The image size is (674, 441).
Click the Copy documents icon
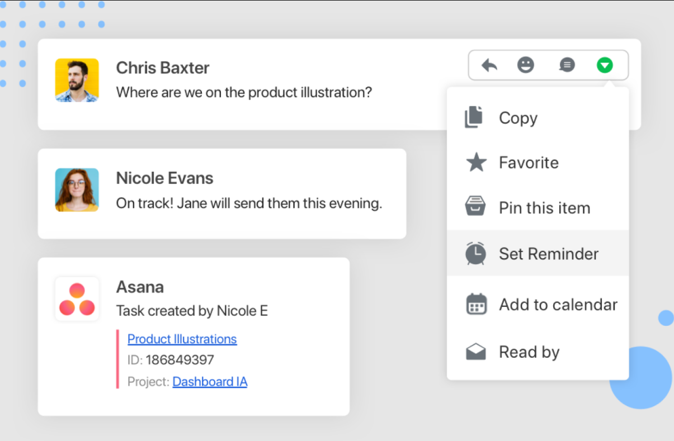coord(474,117)
